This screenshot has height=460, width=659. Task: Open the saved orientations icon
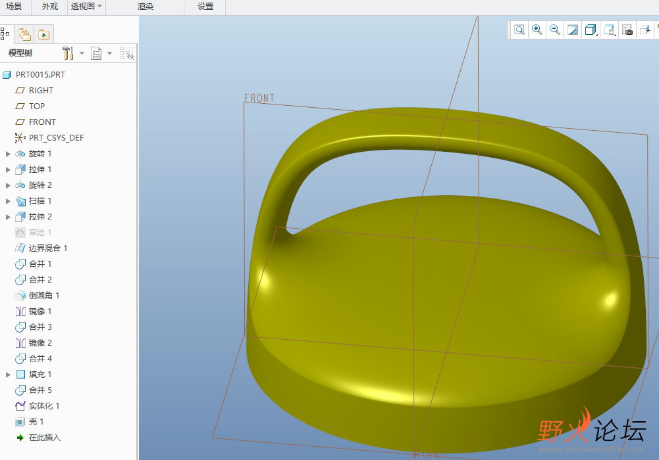[x=609, y=30]
